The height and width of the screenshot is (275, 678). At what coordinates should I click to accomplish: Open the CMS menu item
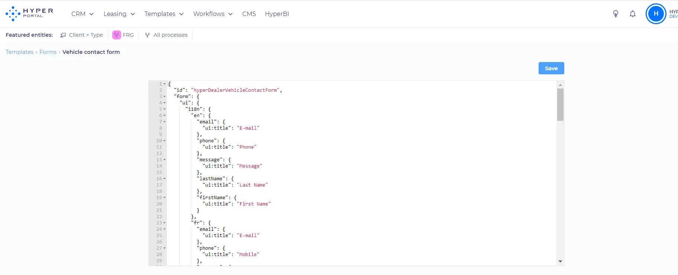point(249,14)
